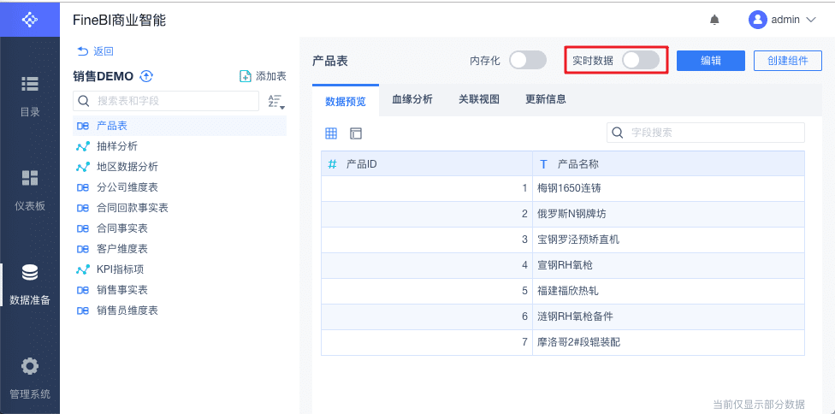Open the table sort order dropdown

point(275,101)
